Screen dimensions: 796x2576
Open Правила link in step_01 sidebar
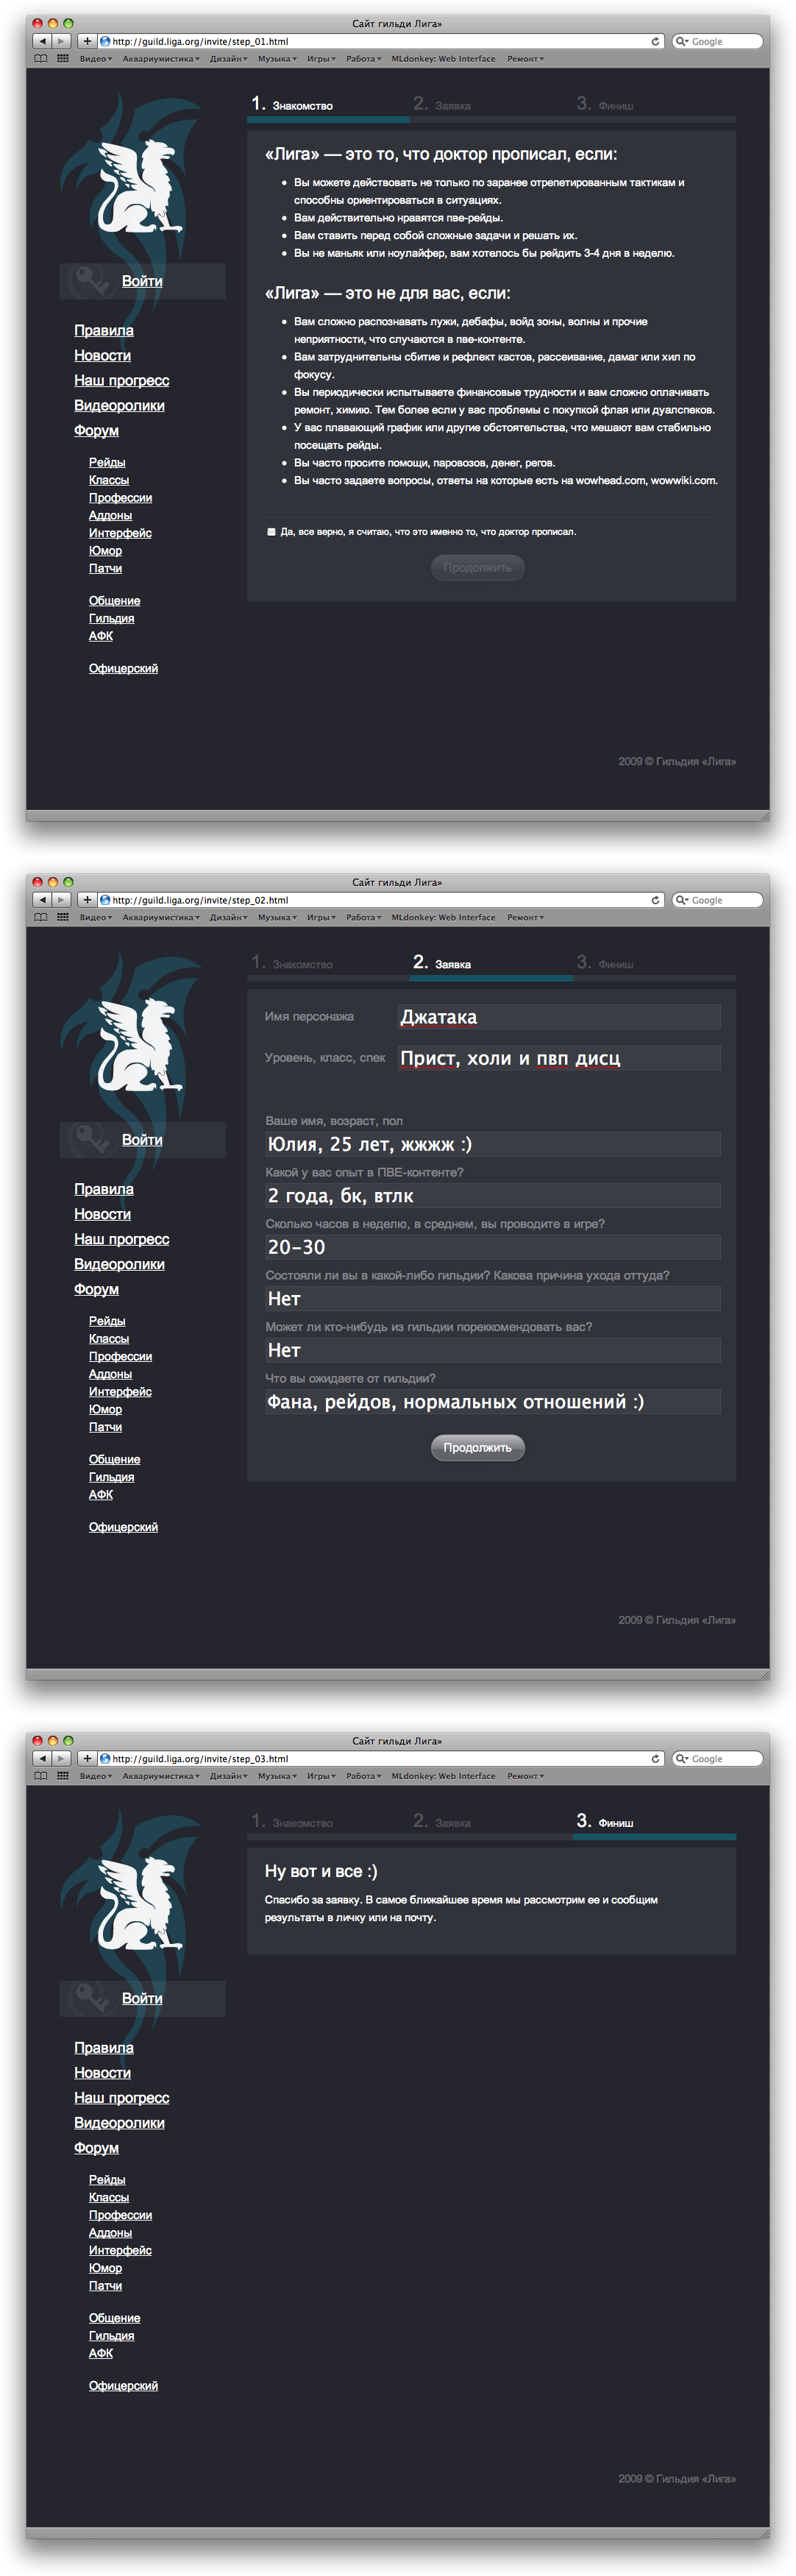pos(104,331)
